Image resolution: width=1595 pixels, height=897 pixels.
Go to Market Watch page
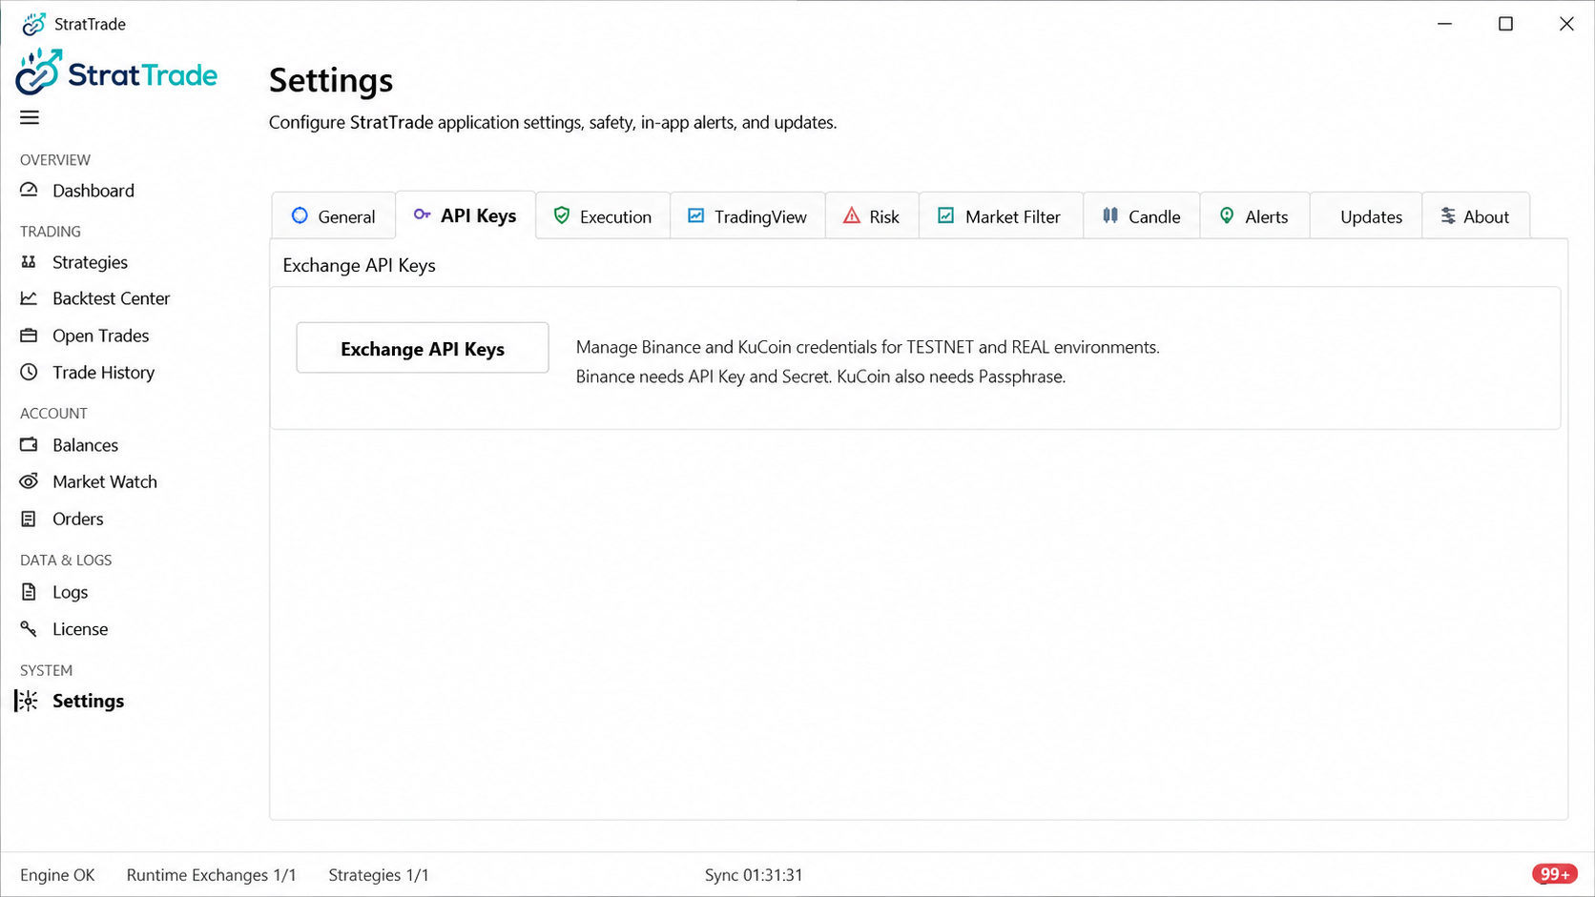pos(105,481)
